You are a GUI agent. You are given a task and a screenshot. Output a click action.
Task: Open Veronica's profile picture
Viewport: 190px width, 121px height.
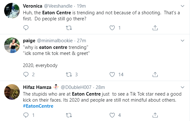[x=12, y=10]
